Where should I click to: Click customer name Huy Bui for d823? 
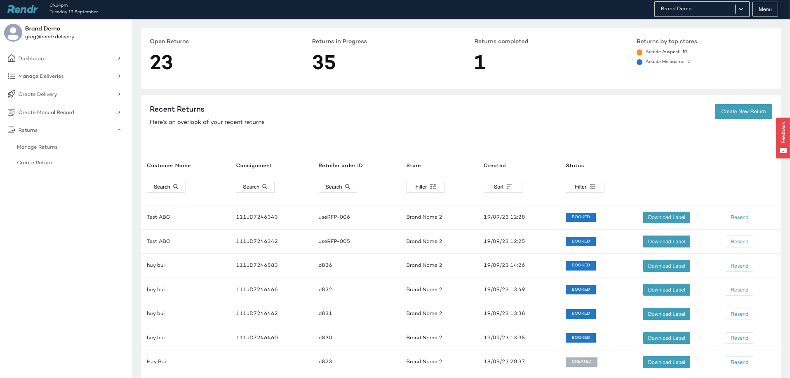(156, 362)
